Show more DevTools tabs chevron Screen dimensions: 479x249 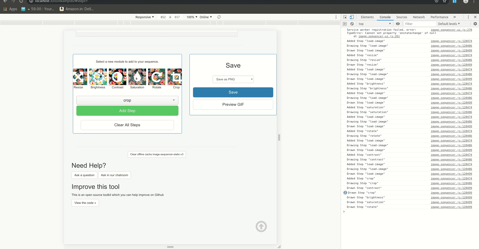(x=455, y=17)
